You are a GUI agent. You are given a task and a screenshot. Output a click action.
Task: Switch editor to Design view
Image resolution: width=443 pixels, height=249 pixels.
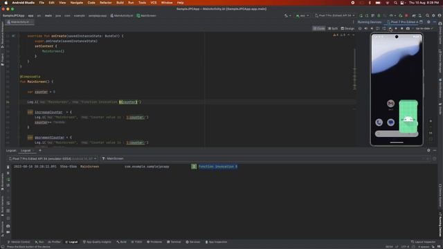(x=347, y=28)
